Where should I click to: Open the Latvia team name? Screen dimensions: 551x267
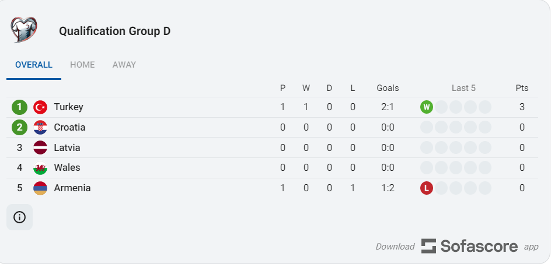[67, 147]
